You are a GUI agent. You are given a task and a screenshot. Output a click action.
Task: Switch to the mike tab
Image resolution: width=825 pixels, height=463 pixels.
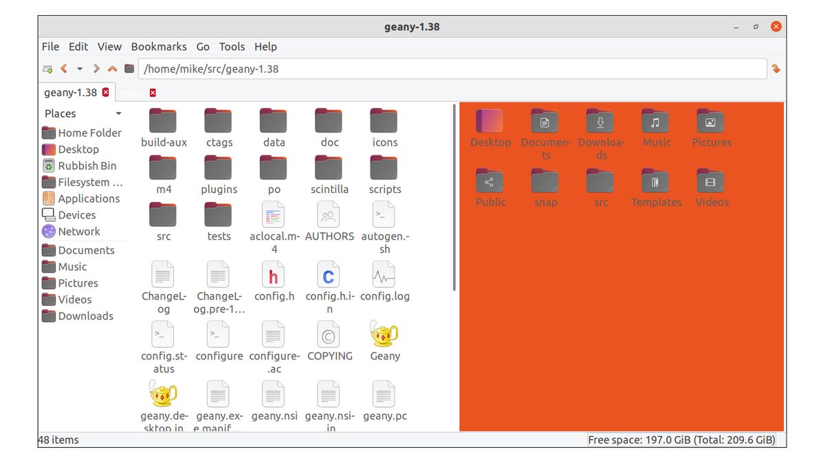[x=133, y=92]
